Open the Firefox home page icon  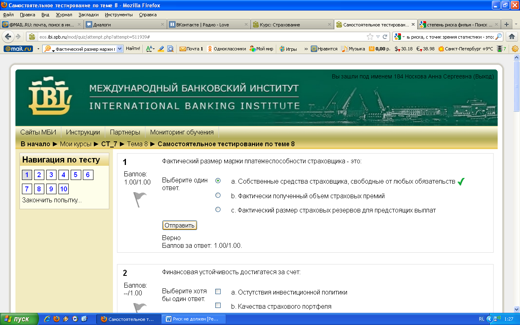tap(512, 37)
